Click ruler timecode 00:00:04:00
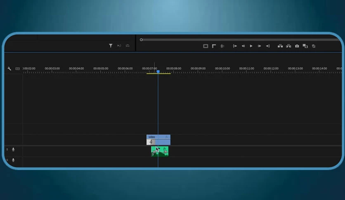Screen dimensions: 345x200 pos(76,69)
